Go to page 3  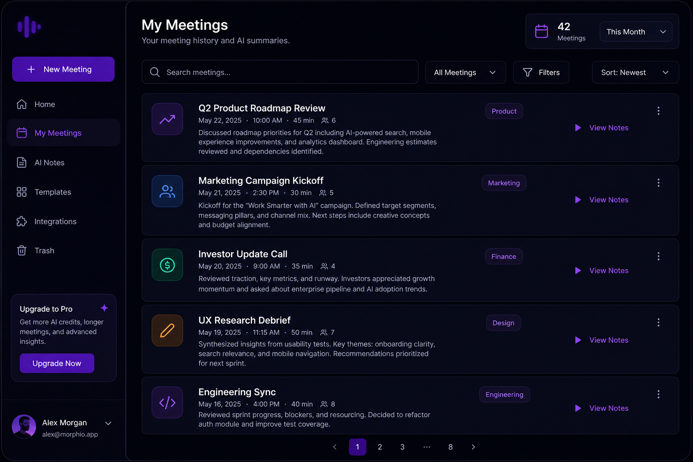(402, 447)
